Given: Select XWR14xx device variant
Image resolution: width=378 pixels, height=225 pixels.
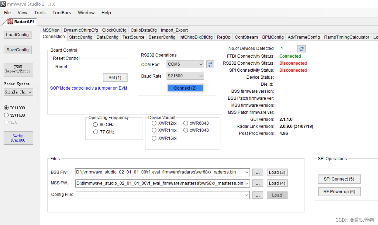Looking at the screenshot, I should coord(154,130).
